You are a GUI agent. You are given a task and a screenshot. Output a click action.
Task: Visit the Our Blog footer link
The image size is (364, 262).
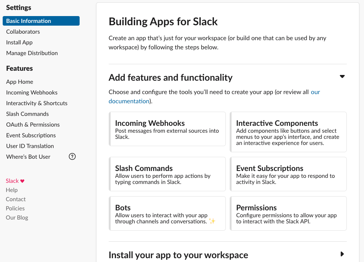click(17, 218)
